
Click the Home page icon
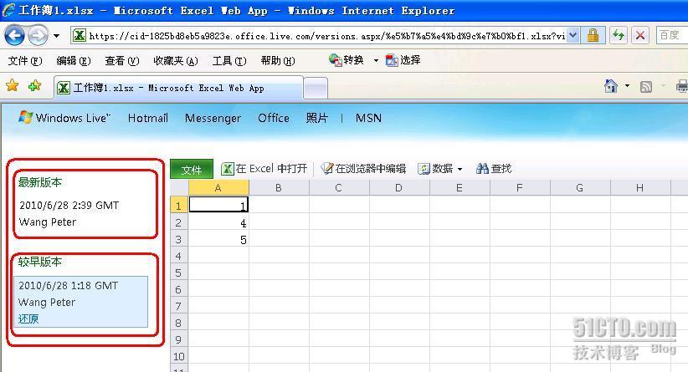tap(611, 86)
